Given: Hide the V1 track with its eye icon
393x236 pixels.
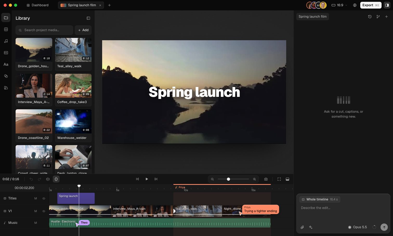Looking at the screenshot, I should pyautogui.click(x=44, y=211).
